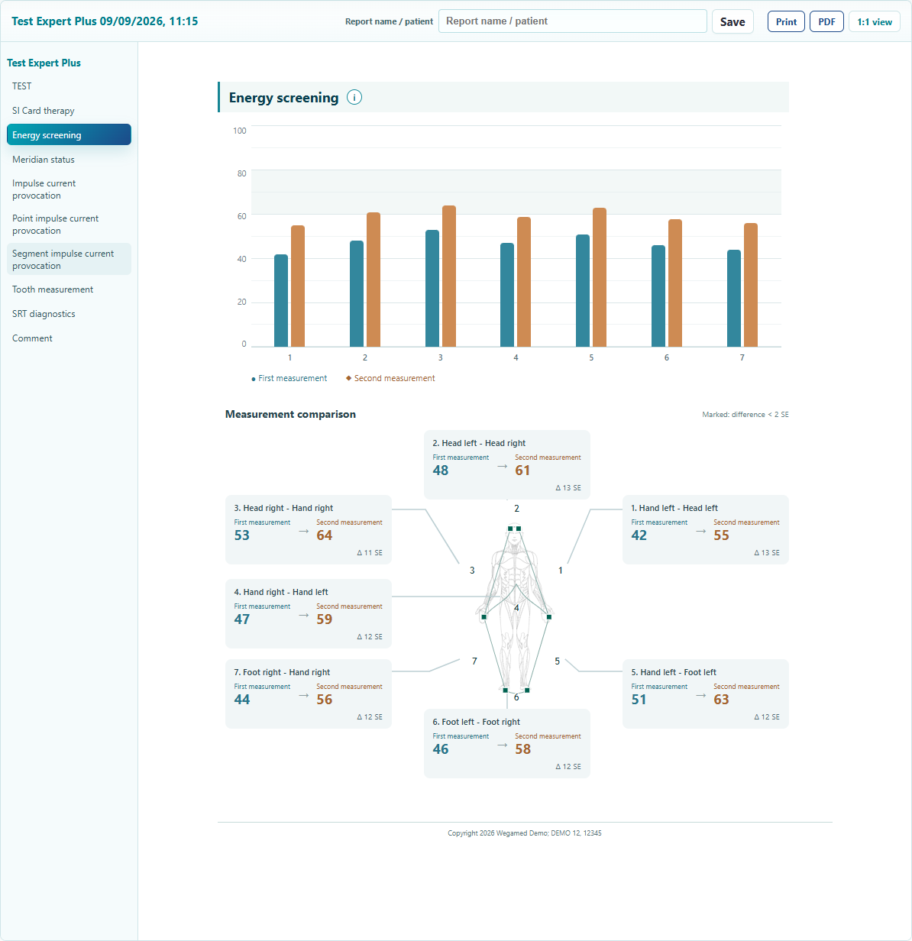Image resolution: width=912 pixels, height=941 pixels.
Task: Open SI Card therapy section
Action: point(69,111)
